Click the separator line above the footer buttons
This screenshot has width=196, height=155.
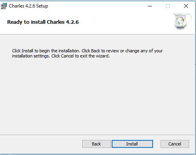[97, 135]
